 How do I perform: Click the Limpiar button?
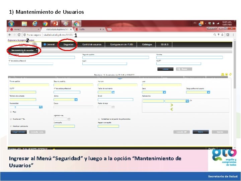coord(165,69)
